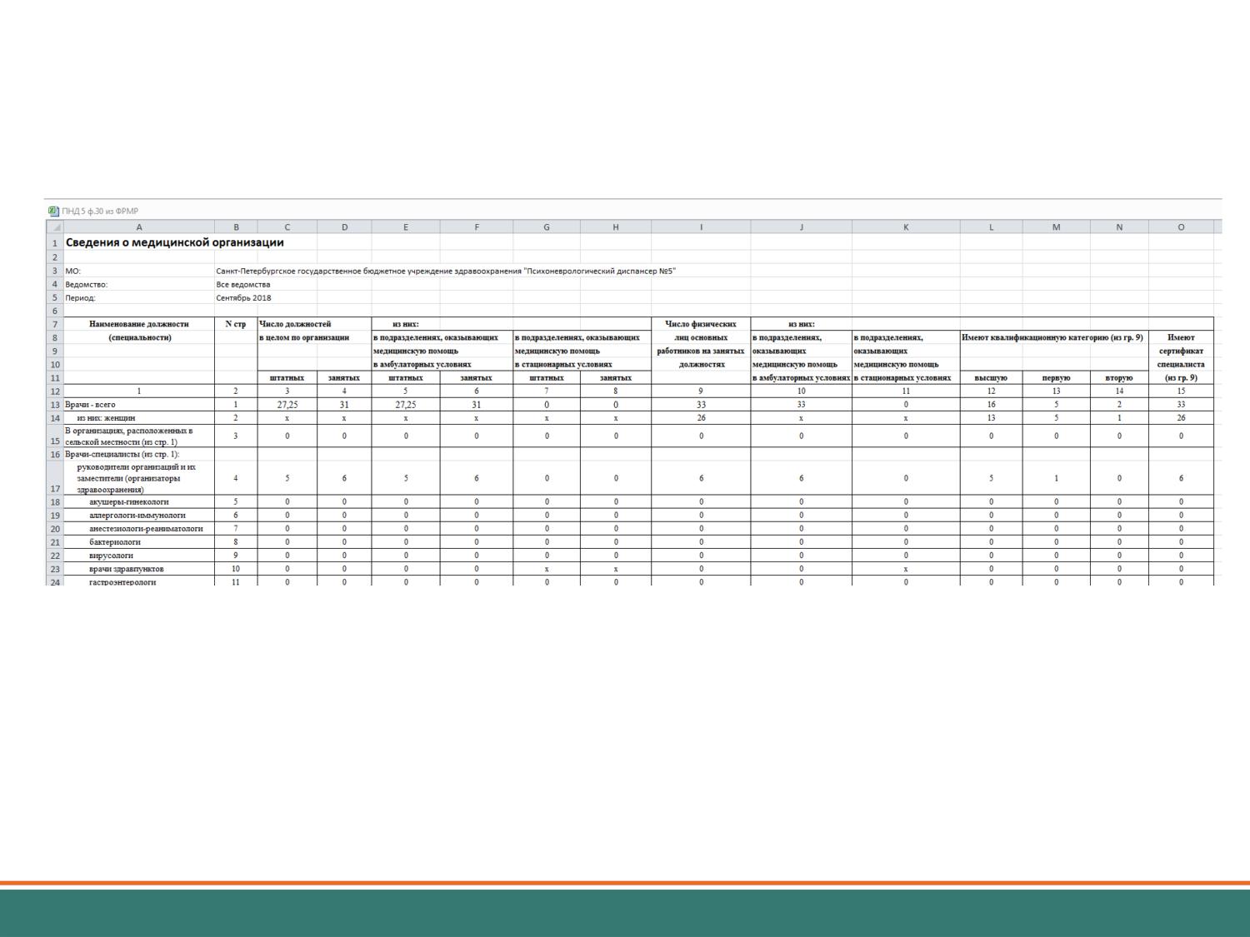
Task: Select column E header
Action: point(406,227)
